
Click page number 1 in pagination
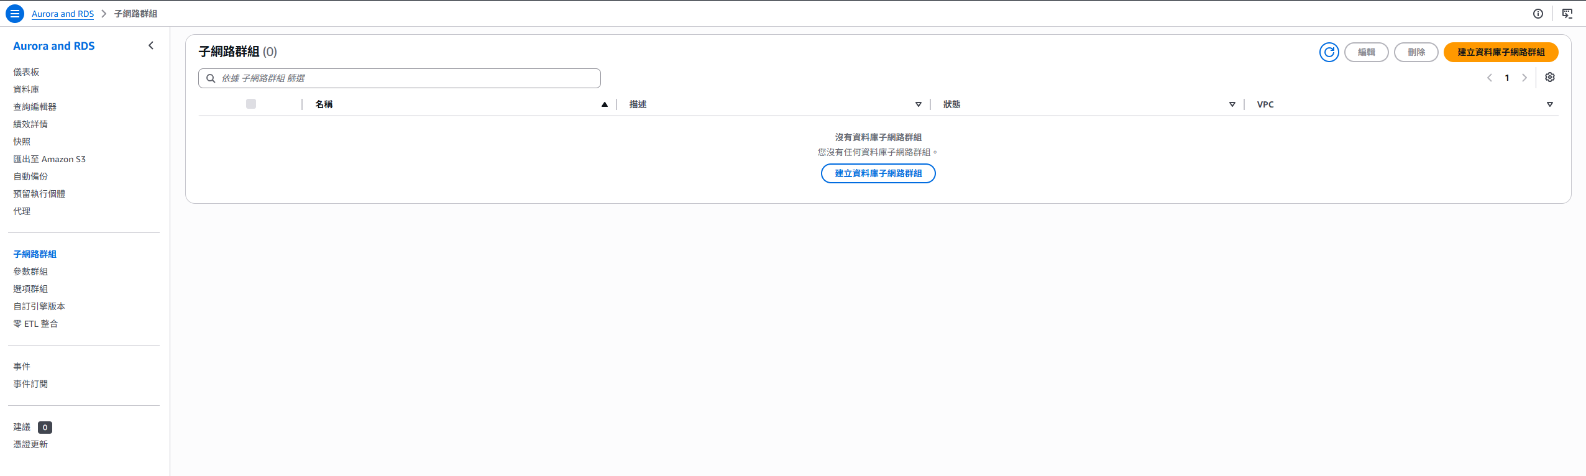(1507, 78)
